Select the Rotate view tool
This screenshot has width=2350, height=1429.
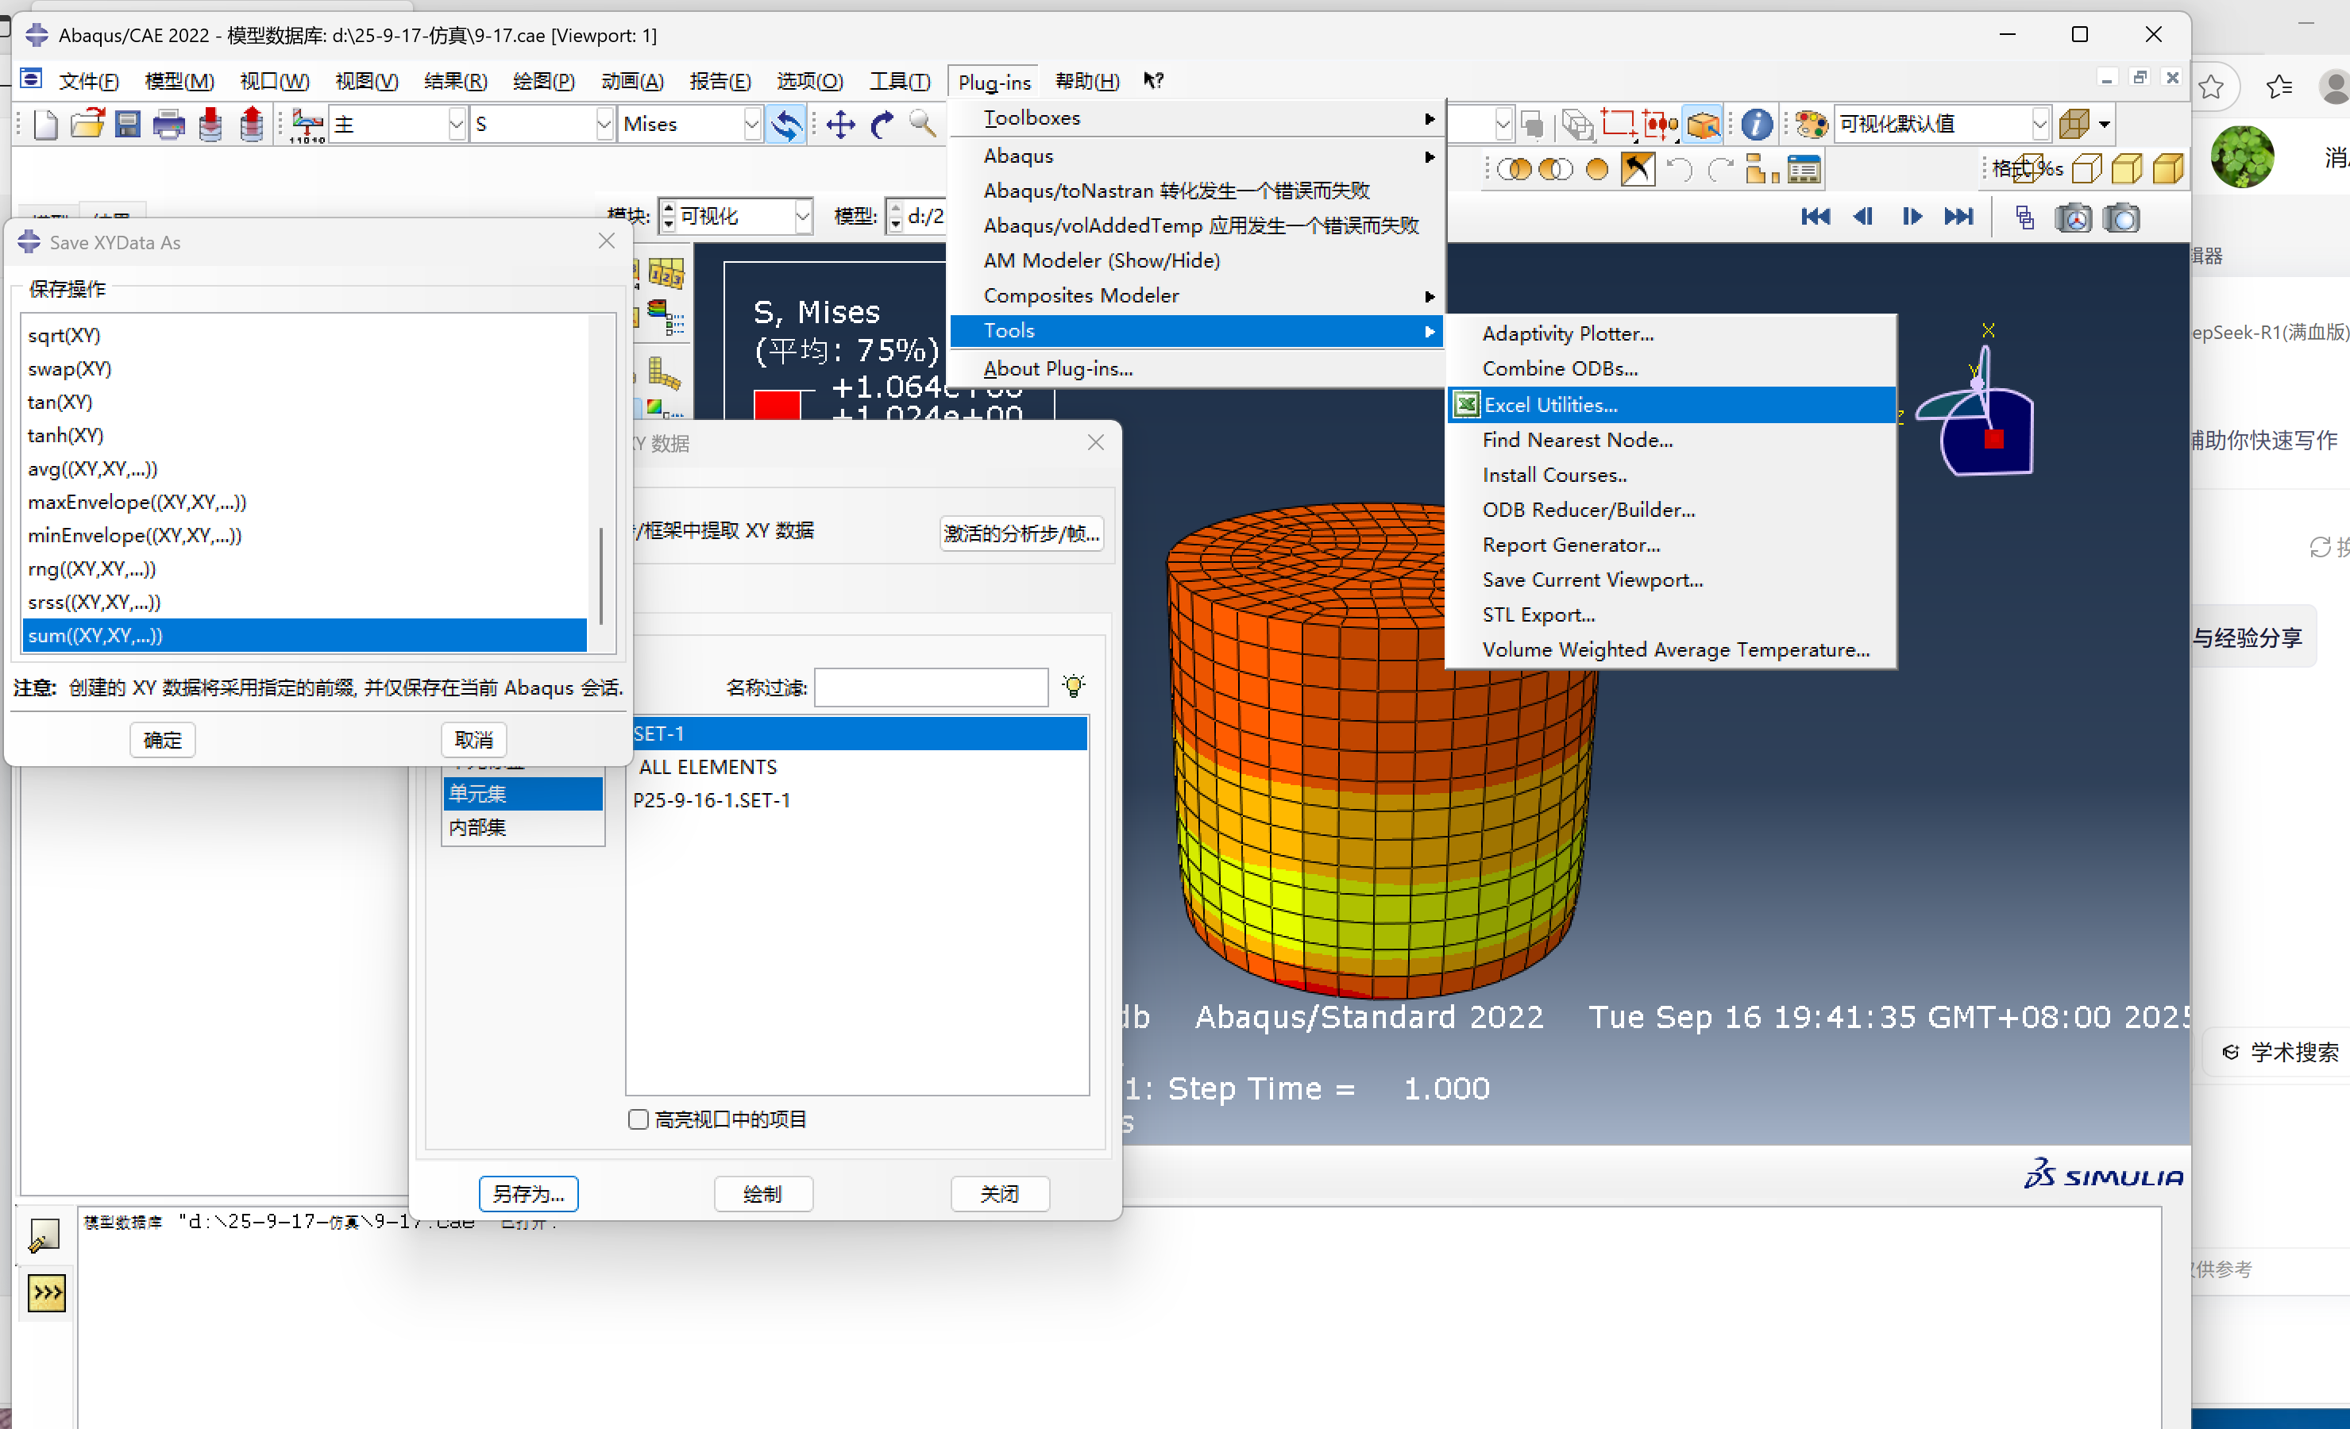click(x=882, y=125)
